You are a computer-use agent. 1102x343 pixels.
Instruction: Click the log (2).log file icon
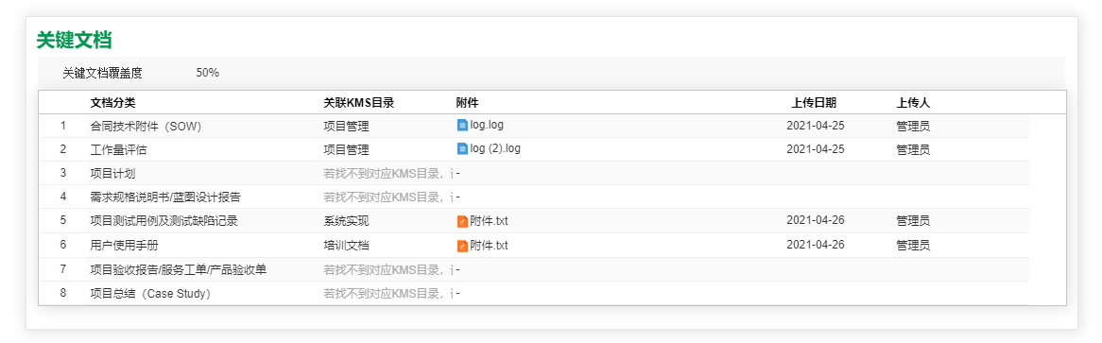click(x=462, y=149)
